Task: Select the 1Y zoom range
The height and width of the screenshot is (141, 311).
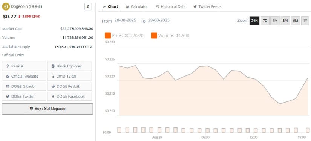Action: coord(305,21)
